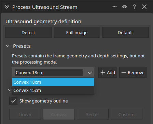Click the Process Ultrasound Stream title
Image resolution: width=153 pixels, height=124 pixels.
tap(45, 7)
